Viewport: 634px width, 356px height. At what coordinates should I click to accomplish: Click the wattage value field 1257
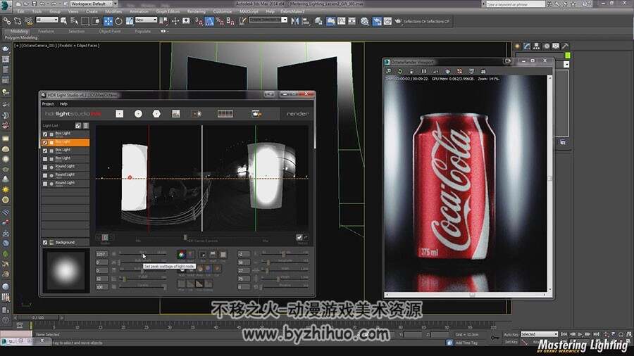point(101,254)
